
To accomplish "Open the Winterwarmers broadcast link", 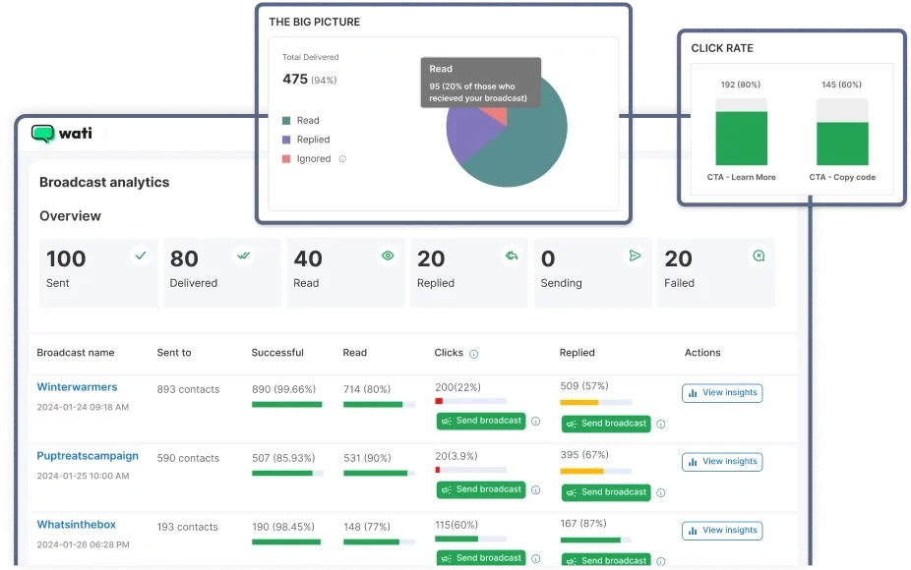I will [78, 386].
